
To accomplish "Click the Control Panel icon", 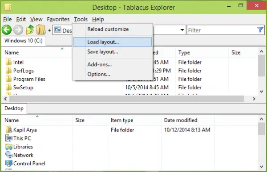I will [x=9, y=163].
